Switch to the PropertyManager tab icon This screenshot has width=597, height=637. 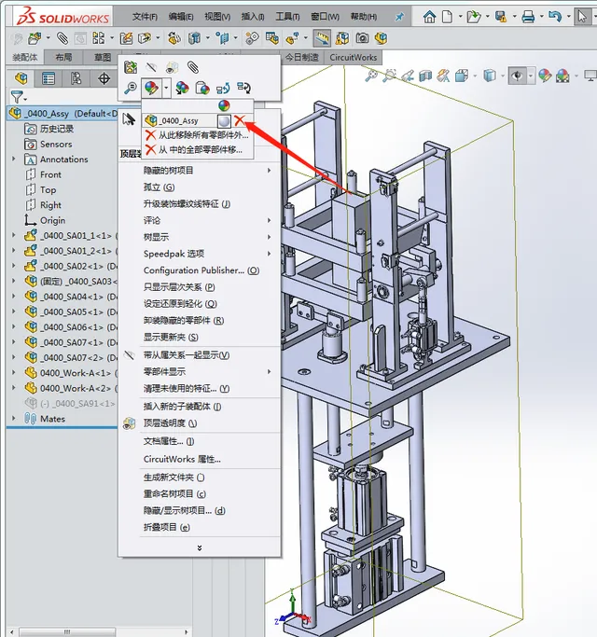pyautogui.click(x=49, y=78)
